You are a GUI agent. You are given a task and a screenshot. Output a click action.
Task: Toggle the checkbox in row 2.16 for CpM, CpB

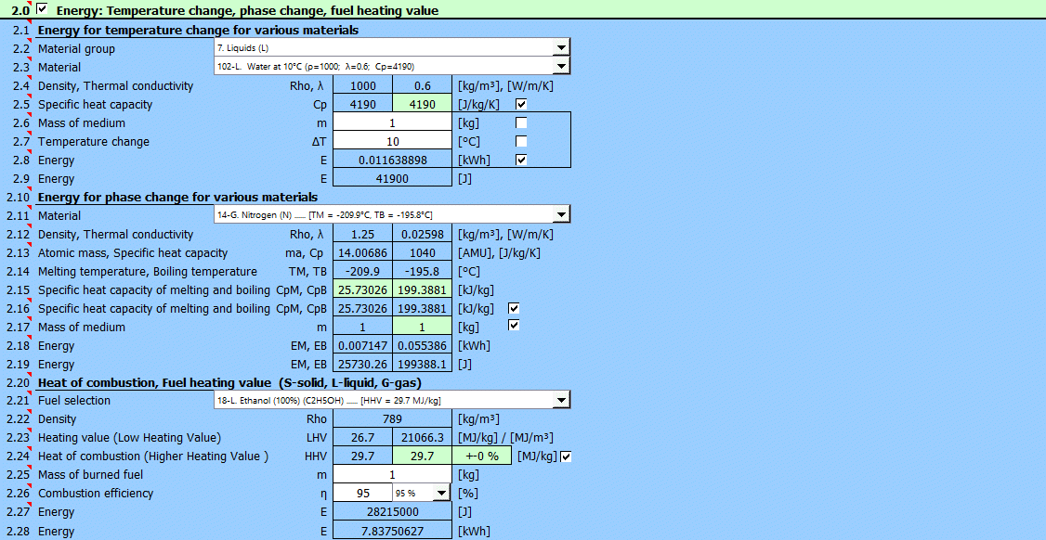coord(514,308)
